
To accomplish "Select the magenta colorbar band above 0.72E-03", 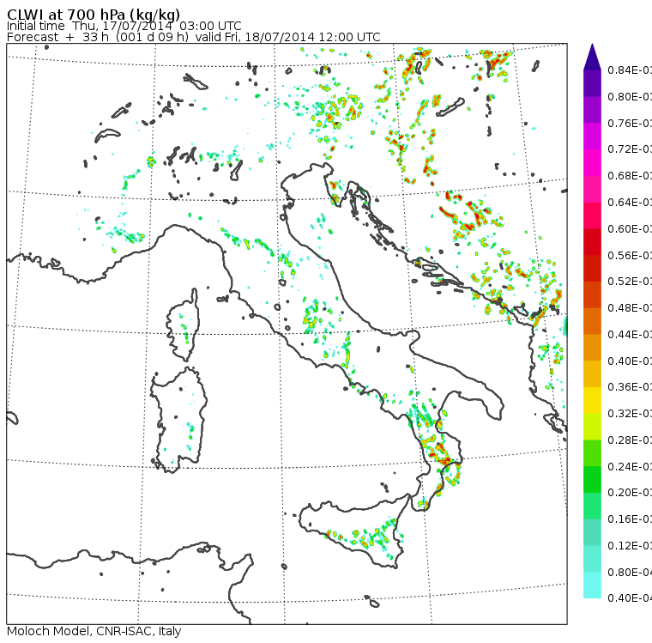I will [x=592, y=136].
